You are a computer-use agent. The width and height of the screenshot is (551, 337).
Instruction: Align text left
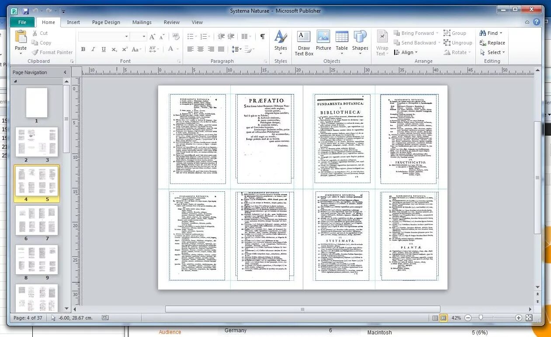[x=191, y=49]
